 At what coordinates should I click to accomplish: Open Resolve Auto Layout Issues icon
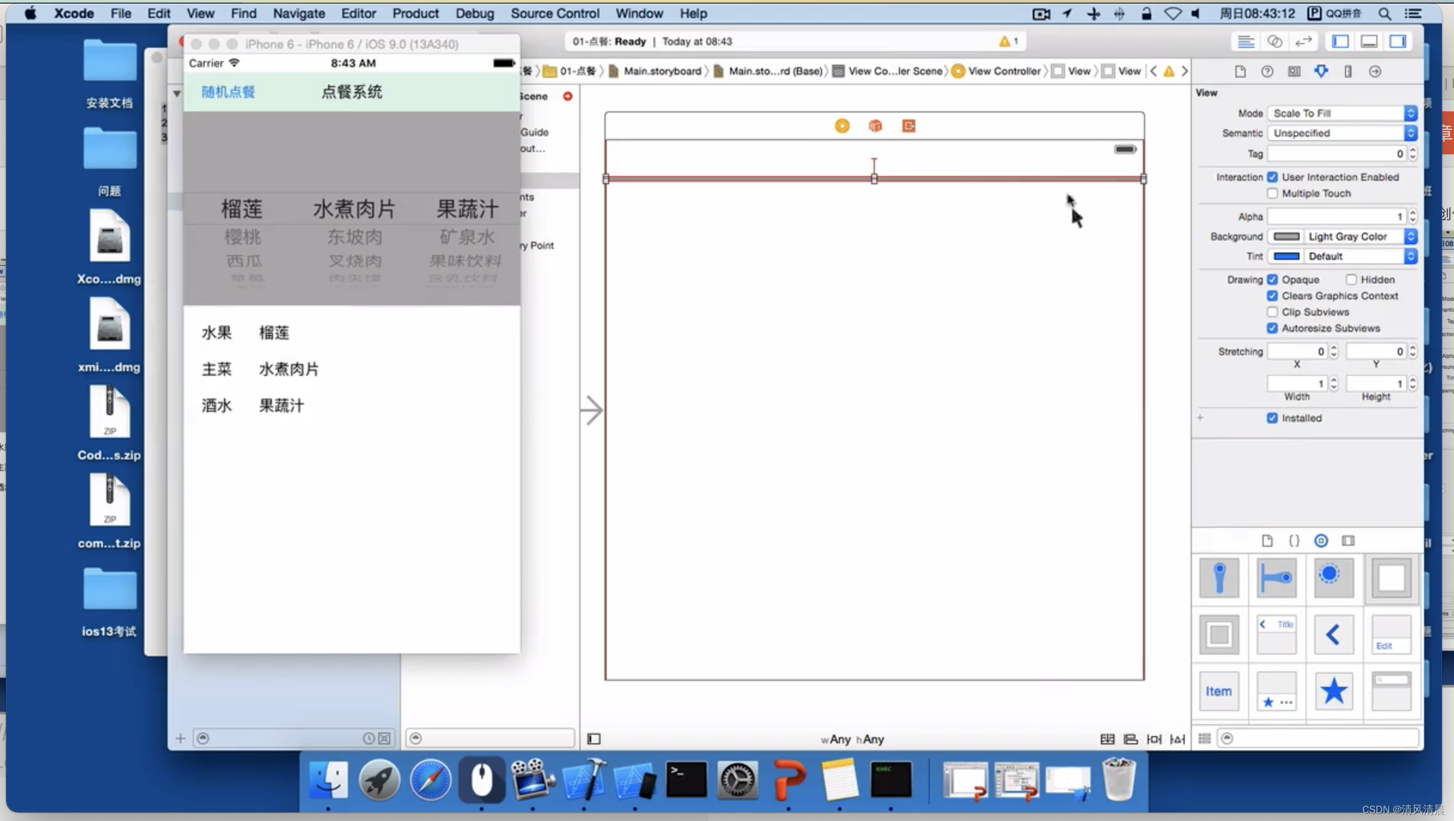[x=1178, y=739]
